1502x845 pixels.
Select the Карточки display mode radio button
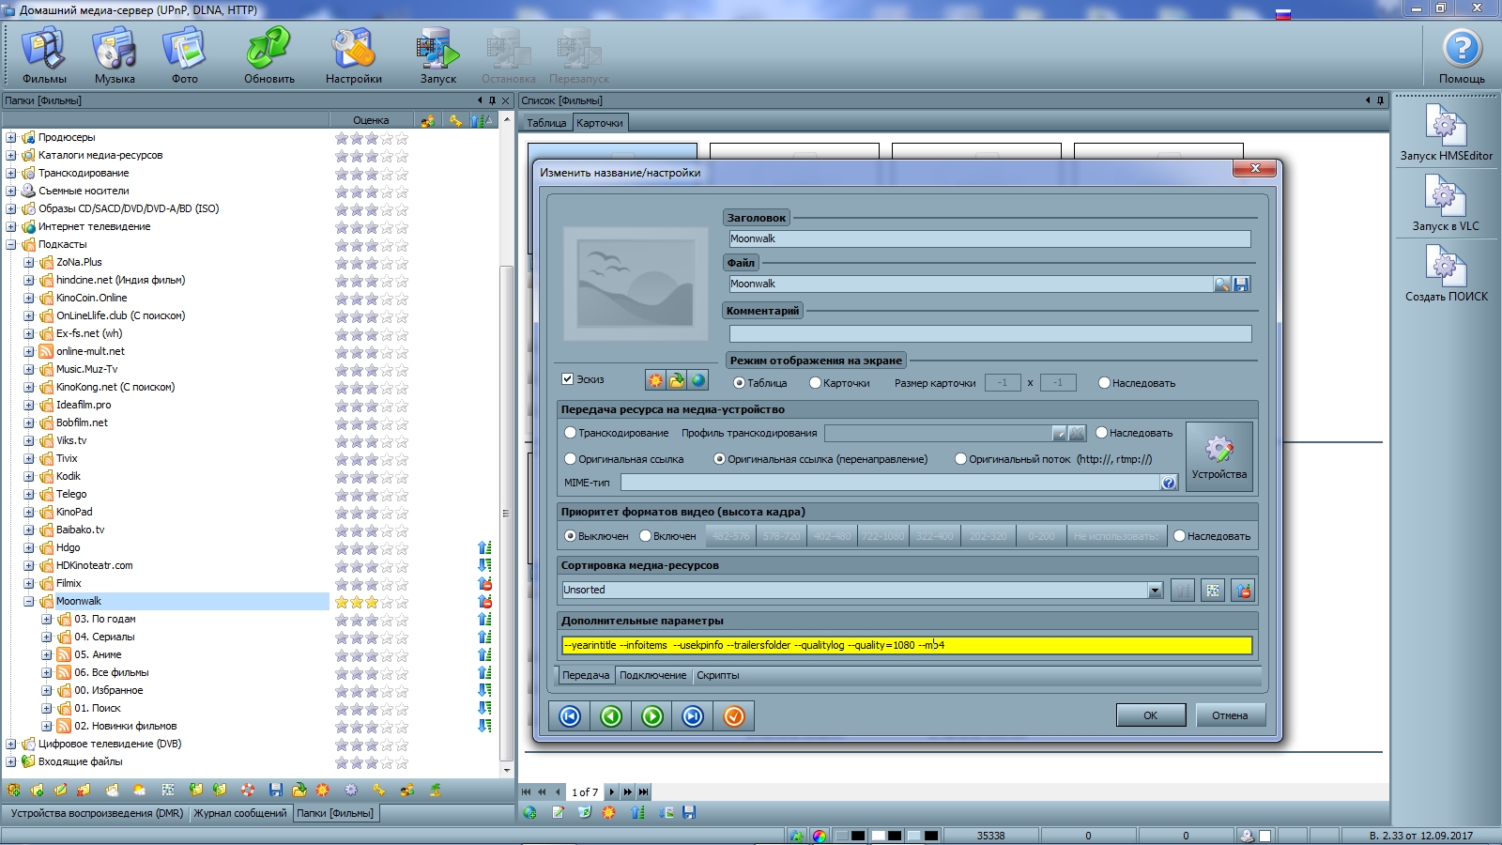(x=815, y=383)
